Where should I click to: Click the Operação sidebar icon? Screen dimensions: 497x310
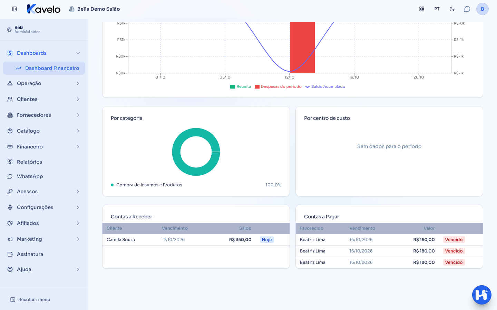[10, 83]
